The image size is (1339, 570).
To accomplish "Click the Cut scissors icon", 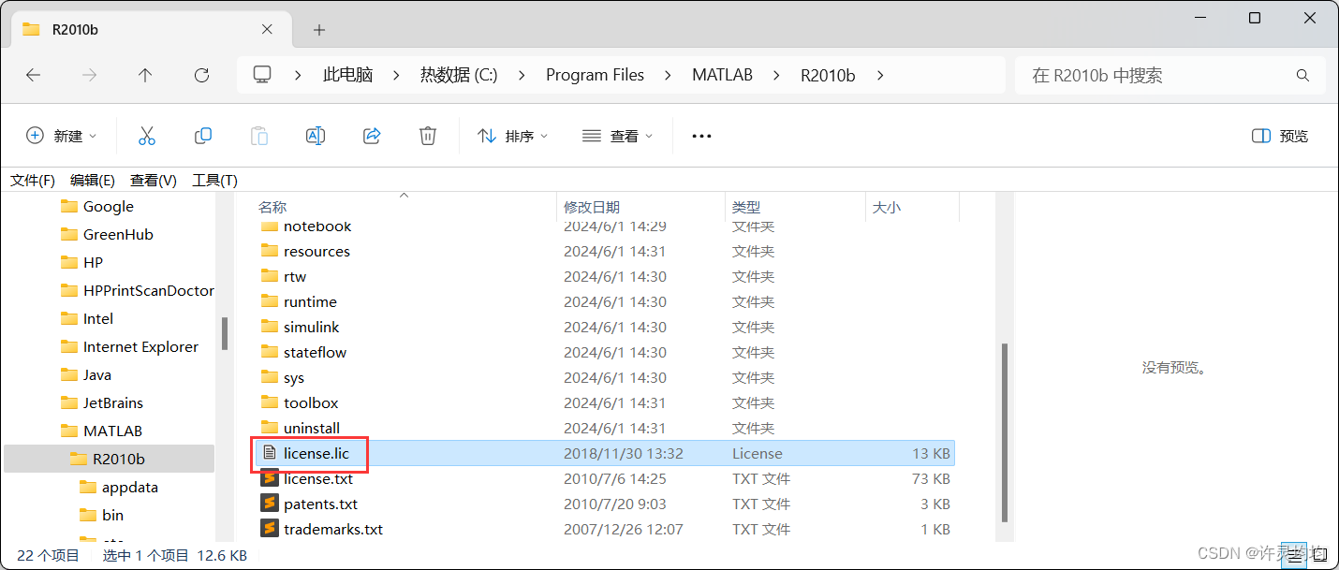I will [146, 136].
